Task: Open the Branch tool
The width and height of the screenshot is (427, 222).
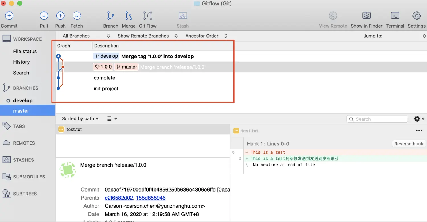Action: click(110, 16)
